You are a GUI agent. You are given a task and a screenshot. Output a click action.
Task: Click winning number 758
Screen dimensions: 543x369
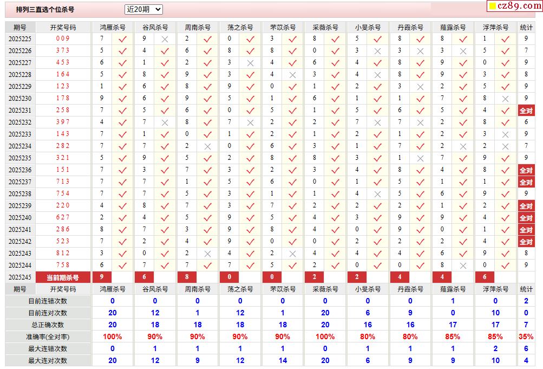tap(63, 265)
